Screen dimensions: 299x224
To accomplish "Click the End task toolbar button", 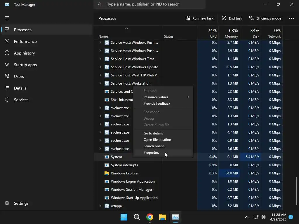I will (x=232, y=18).
